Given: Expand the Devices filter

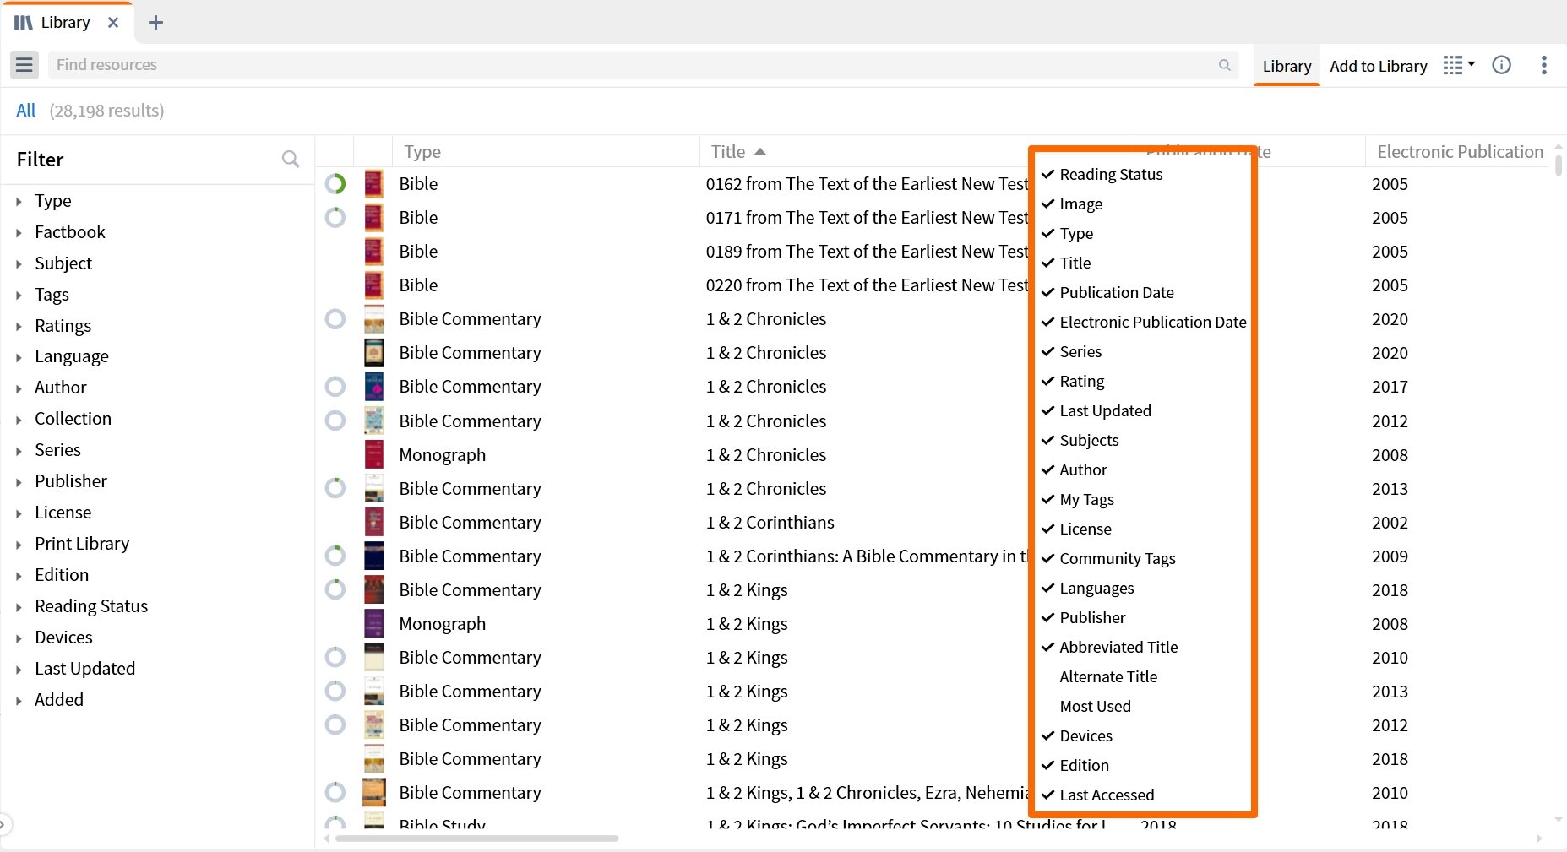Looking at the screenshot, I should point(19,638).
